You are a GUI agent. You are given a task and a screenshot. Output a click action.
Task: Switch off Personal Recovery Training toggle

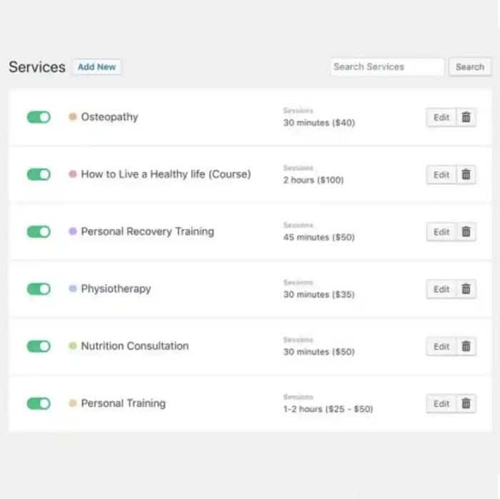pos(39,232)
